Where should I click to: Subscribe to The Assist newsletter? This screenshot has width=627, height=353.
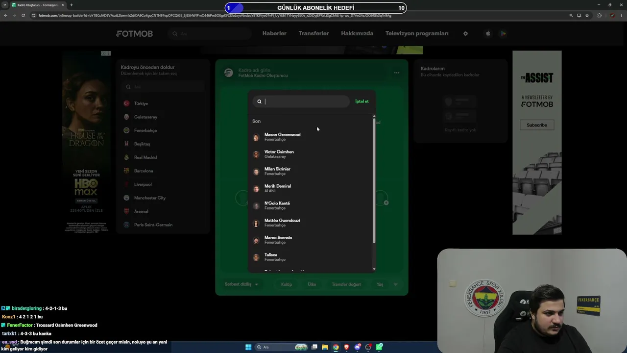[537, 125]
